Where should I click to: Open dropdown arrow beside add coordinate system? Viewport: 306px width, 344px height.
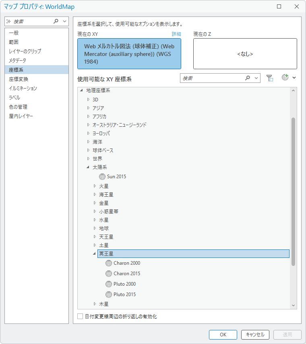tap(294, 77)
